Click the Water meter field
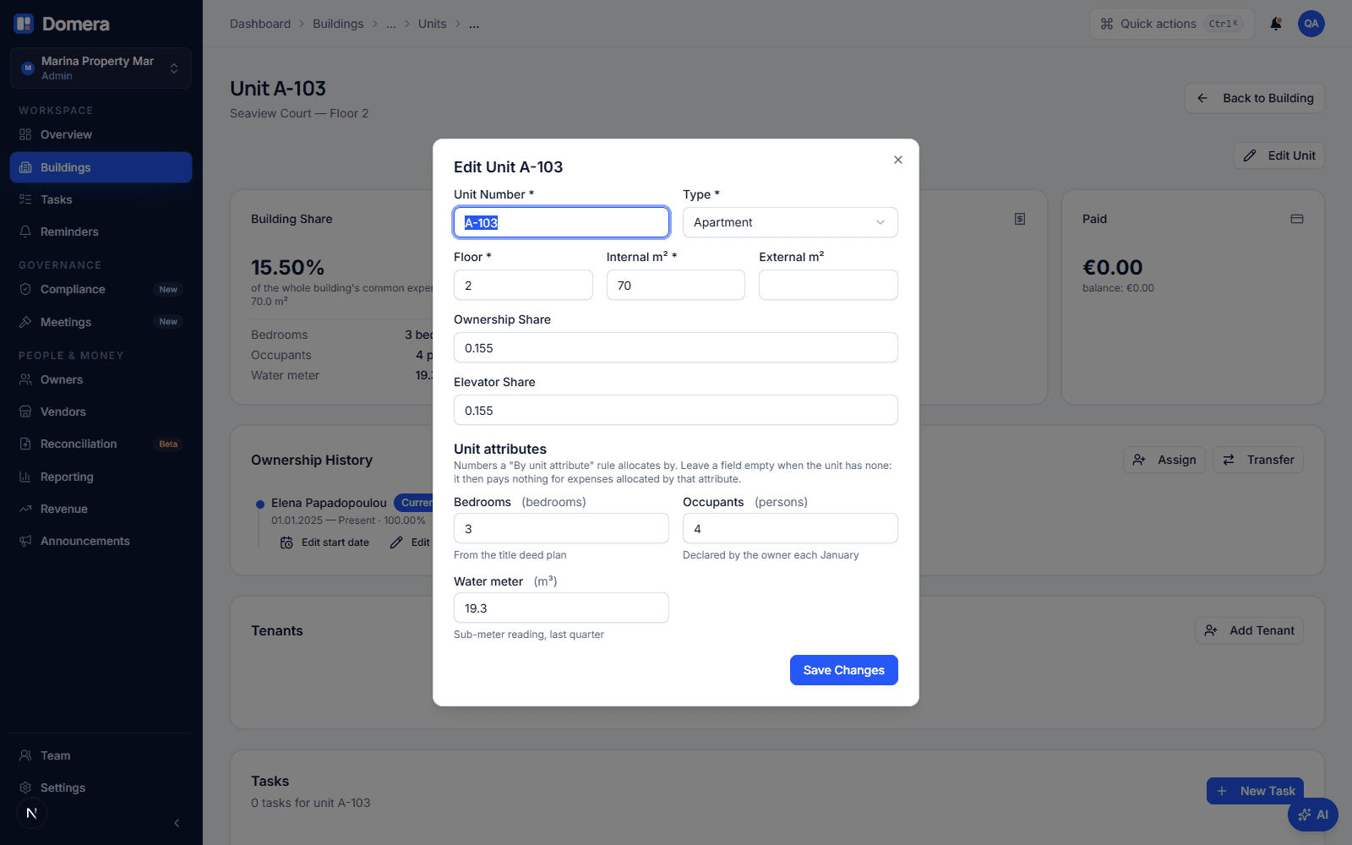This screenshot has height=845, width=1352. coord(561,608)
